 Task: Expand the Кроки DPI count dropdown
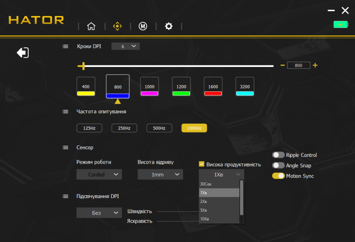[x=125, y=46]
